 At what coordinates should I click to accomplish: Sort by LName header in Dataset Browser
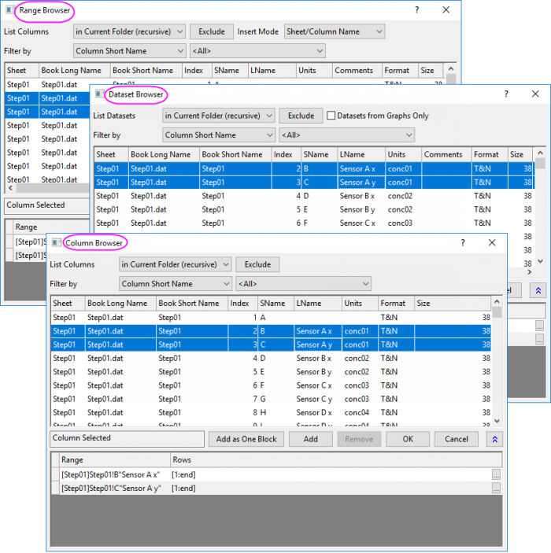pos(361,154)
